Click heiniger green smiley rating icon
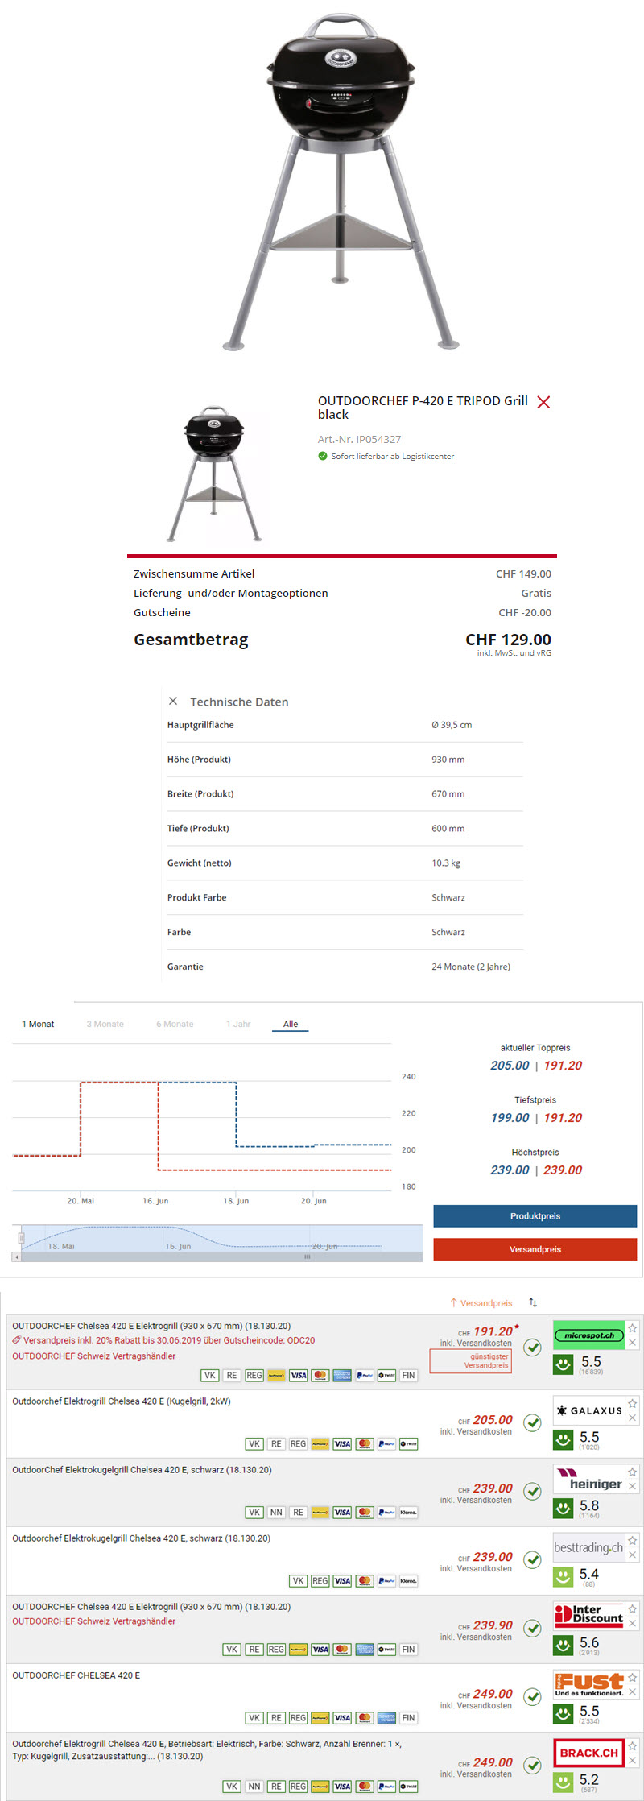 click(563, 1506)
